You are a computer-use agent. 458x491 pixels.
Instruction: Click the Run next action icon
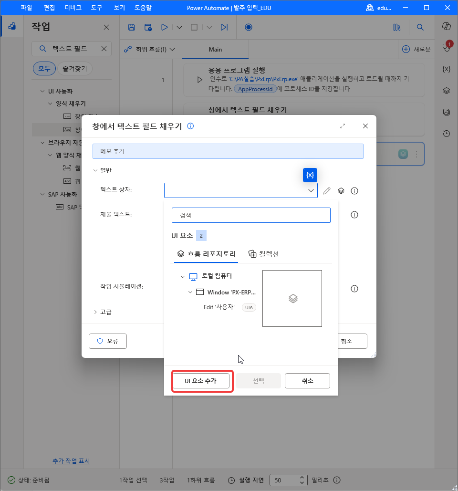(224, 27)
